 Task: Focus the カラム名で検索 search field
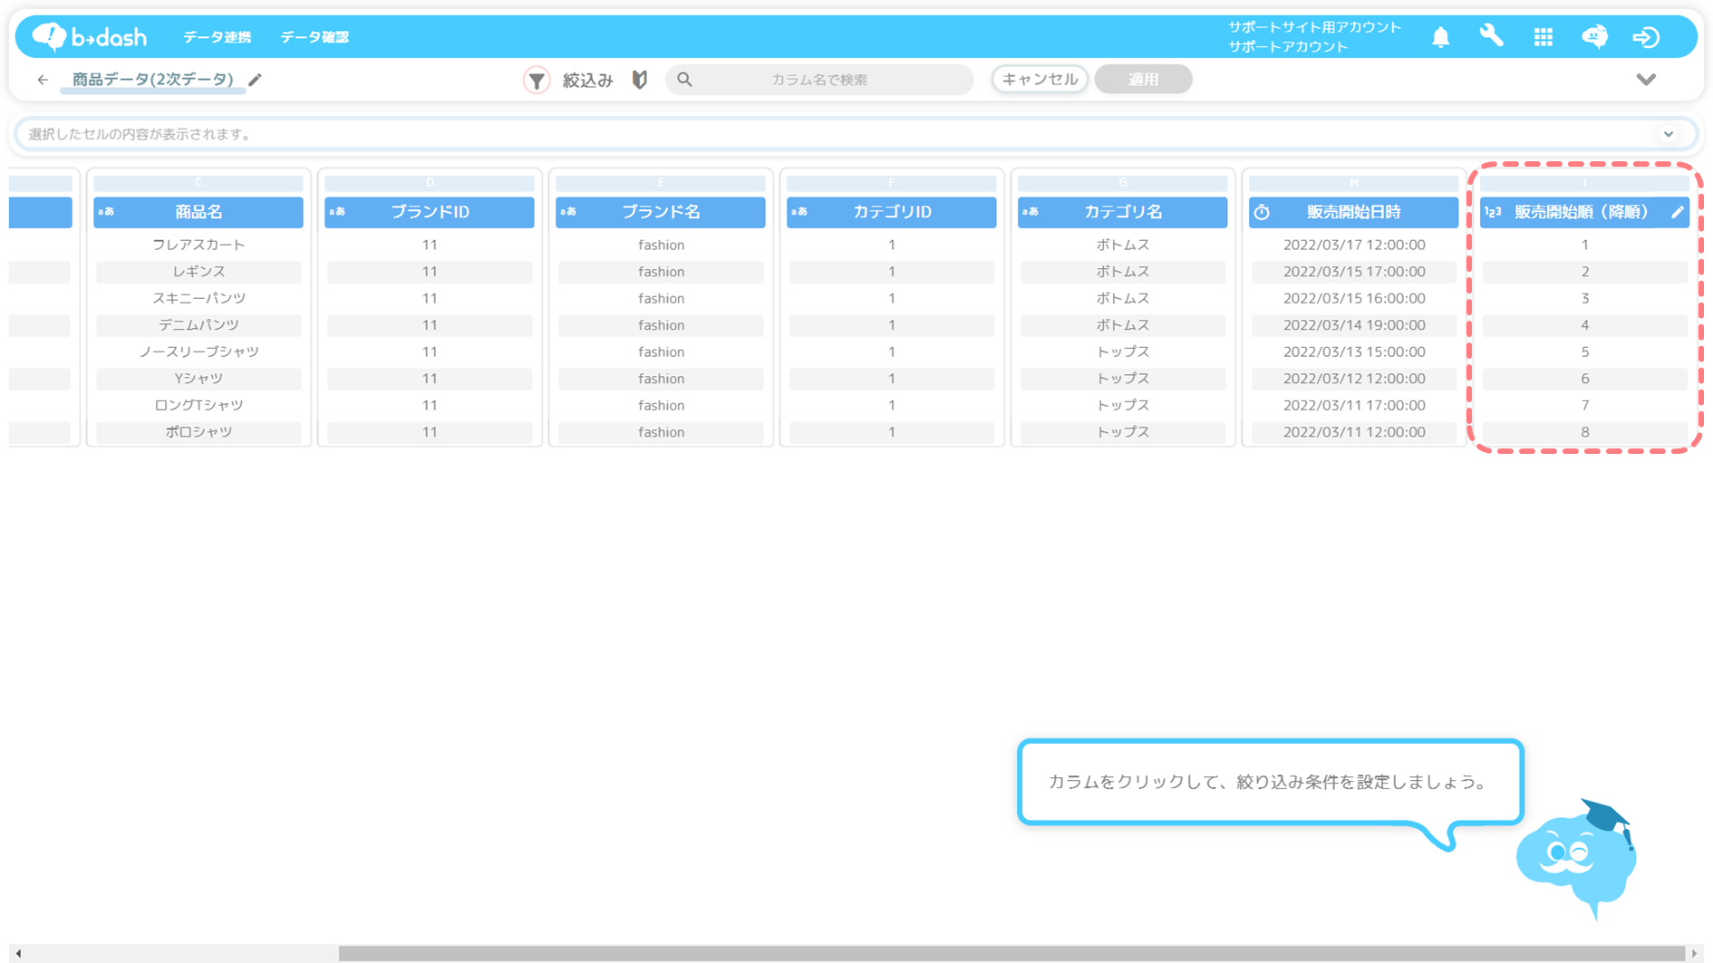(x=819, y=80)
